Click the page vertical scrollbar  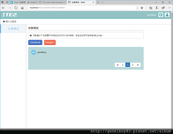(172, 70)
